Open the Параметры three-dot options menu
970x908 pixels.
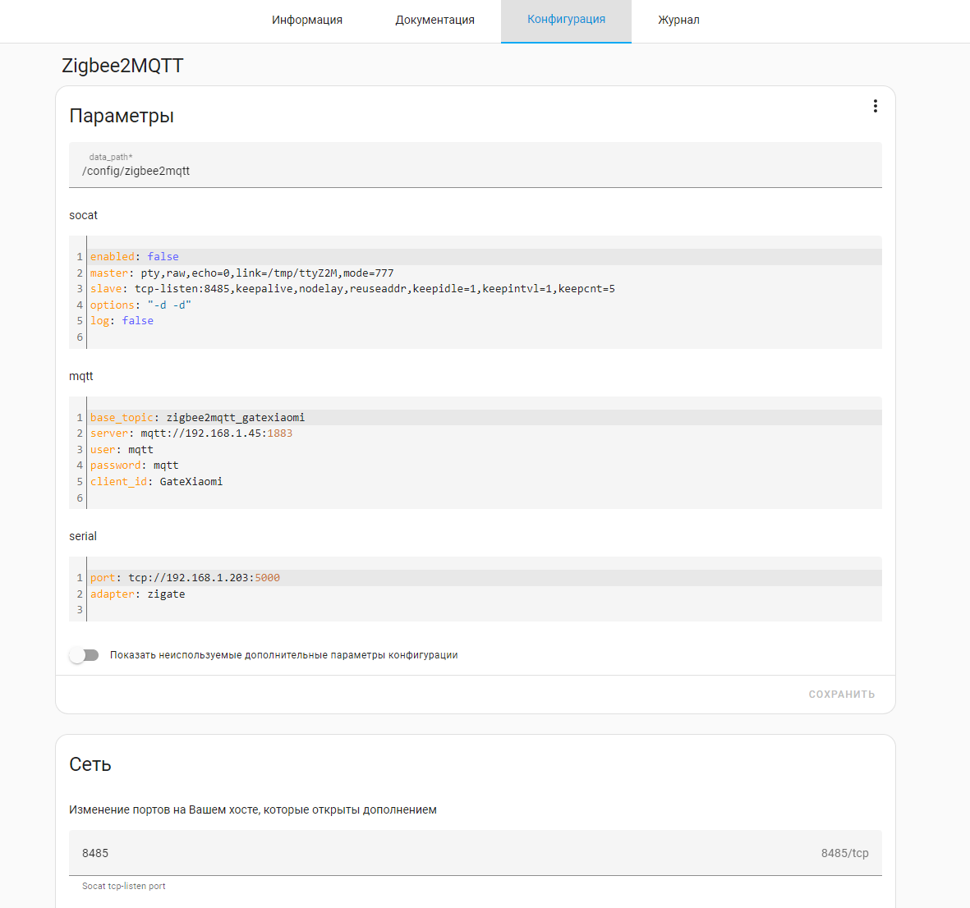click(875, 107)
